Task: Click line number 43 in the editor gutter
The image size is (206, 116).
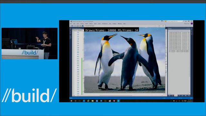Action: click(78, 59)
